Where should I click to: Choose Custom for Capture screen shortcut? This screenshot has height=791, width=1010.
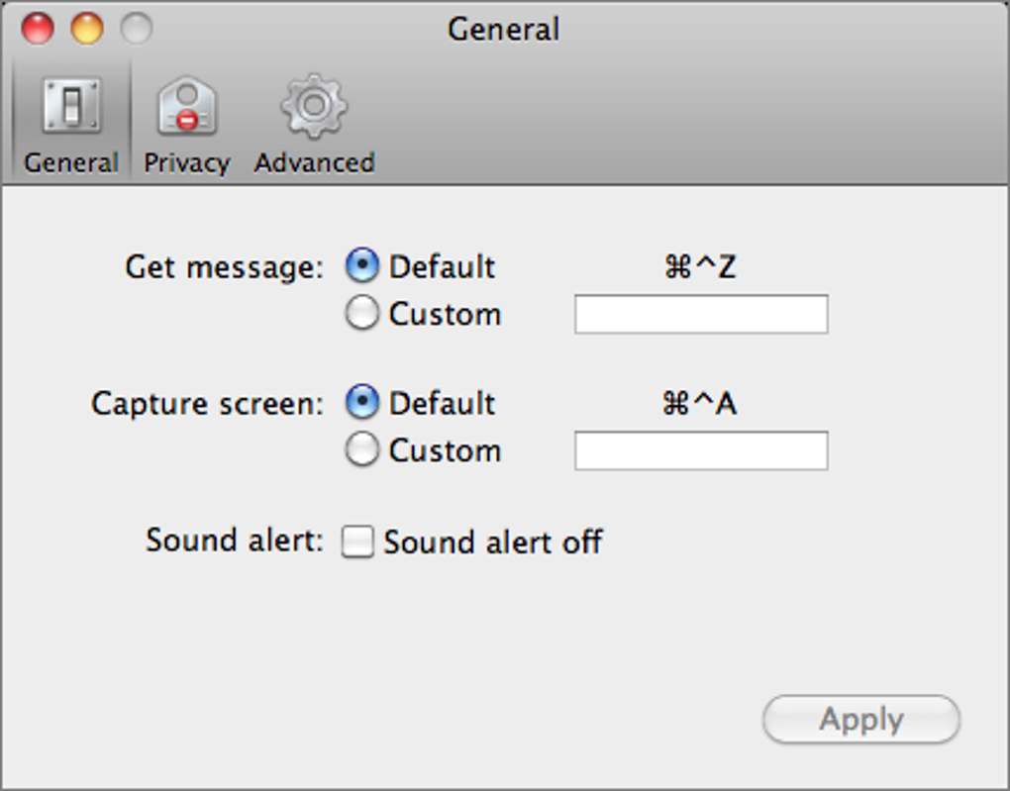362,450
